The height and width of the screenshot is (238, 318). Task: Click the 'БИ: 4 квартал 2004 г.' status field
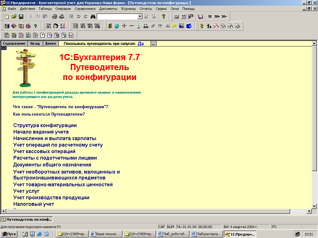pyautogui.click(x=247, y=227)
